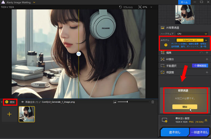Expand 書き出し設定 with the double chevron
Viewport: 211px width, 139px height.
click(x=206, y=120)
